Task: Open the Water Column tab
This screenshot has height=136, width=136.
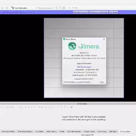Action: coord(52,132)
